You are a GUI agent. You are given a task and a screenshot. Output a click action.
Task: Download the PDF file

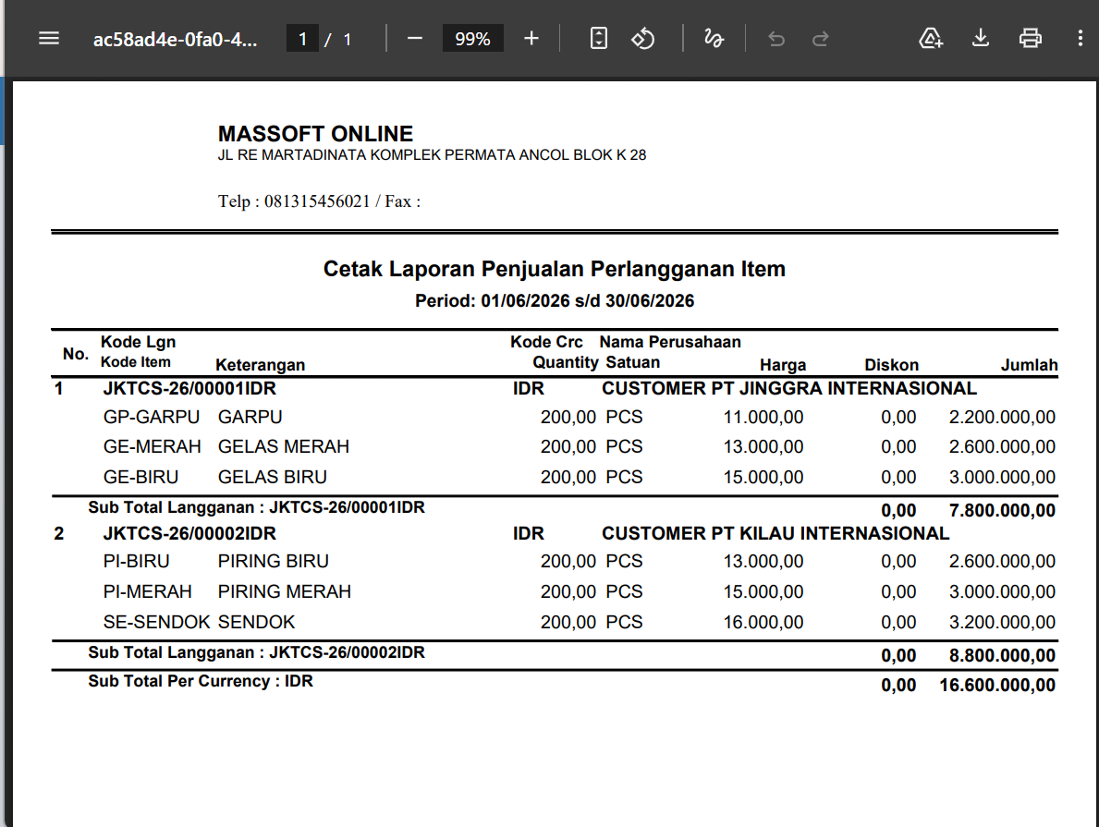pos(981,39)
